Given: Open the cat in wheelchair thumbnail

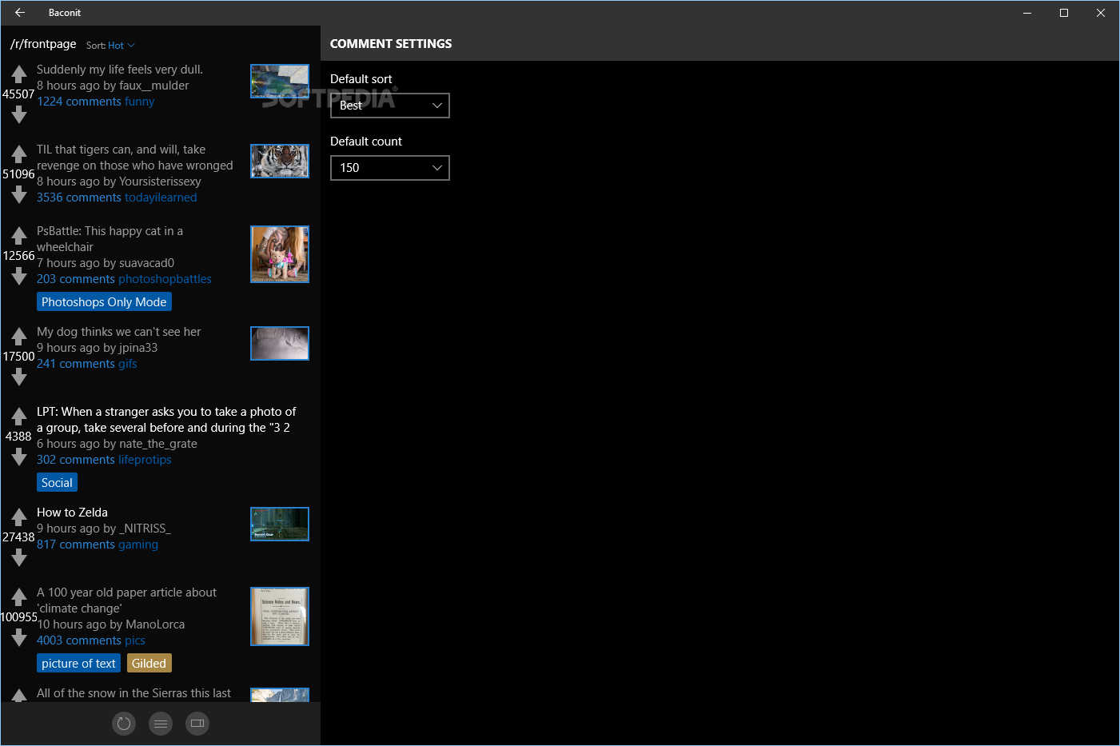Looking at the screenshot, I should point(280,254).
